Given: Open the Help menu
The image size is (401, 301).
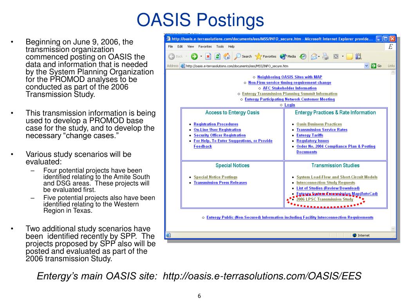Looking at the screenshot, I should (x=231, y=47).
